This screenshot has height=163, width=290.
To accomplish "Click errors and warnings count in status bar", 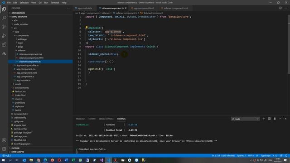I will [x=7, y=156].
